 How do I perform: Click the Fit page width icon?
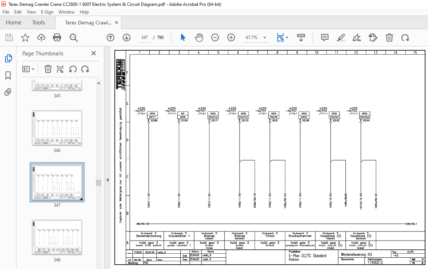[x=280, y=38]
